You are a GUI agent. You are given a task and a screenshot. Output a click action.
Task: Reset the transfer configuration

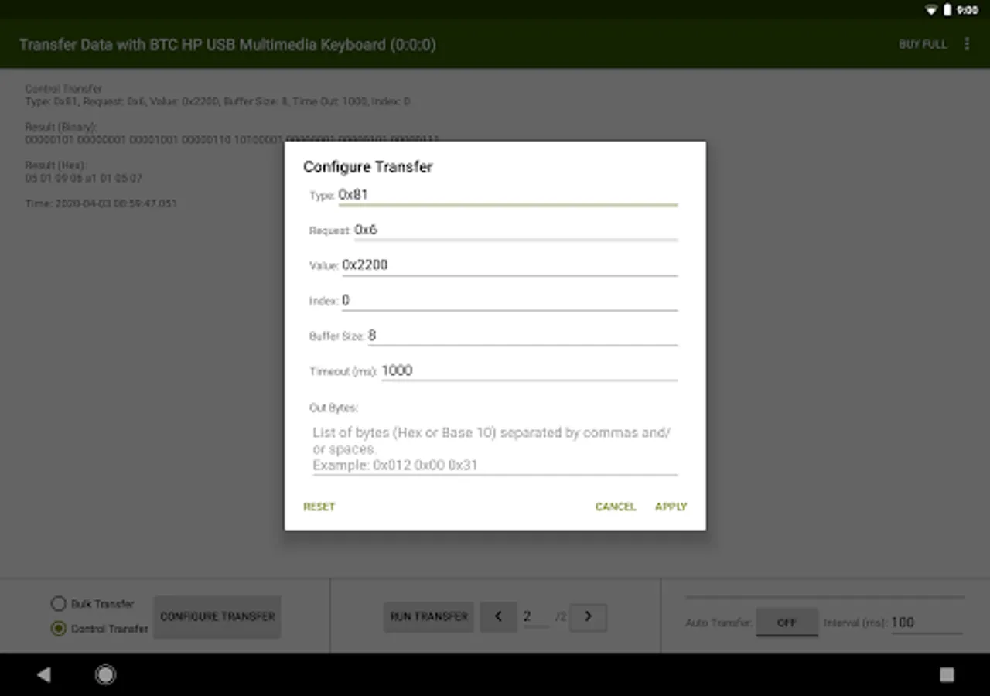click(x=319, y=507)
